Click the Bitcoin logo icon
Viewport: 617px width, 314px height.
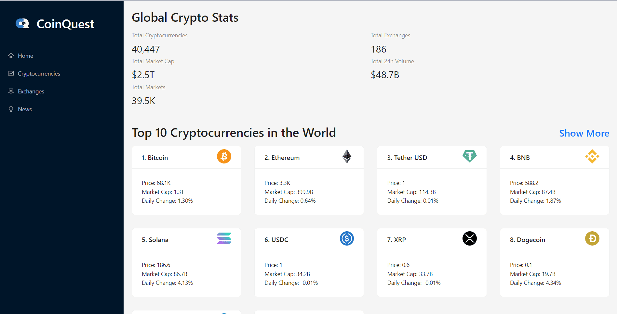224,156
